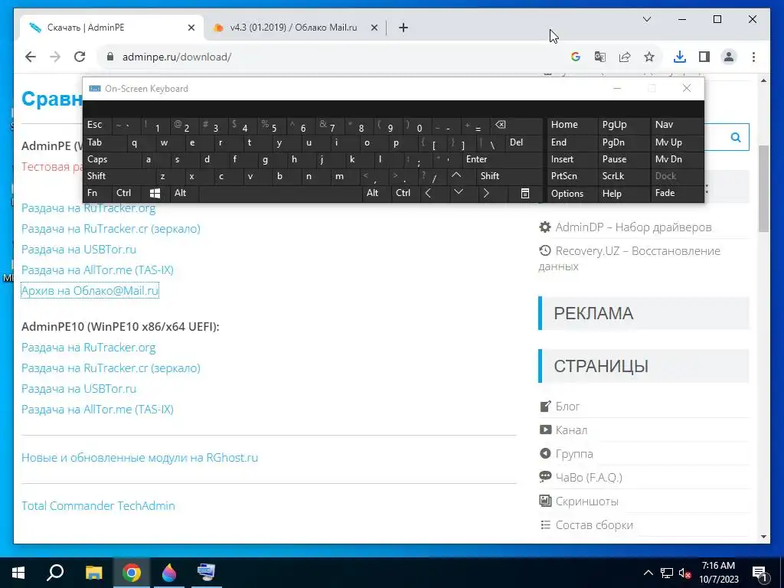Toggle Caps key on On-Screen Keyboard
Image resolution: width=784 pixels, height=588 pixels.
pos(111,159)
